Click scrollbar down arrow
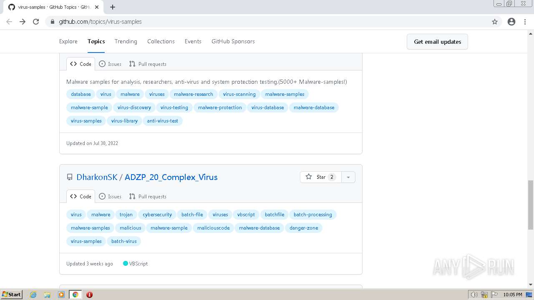The height and width of the screenshot is (300, 534). 531,285
